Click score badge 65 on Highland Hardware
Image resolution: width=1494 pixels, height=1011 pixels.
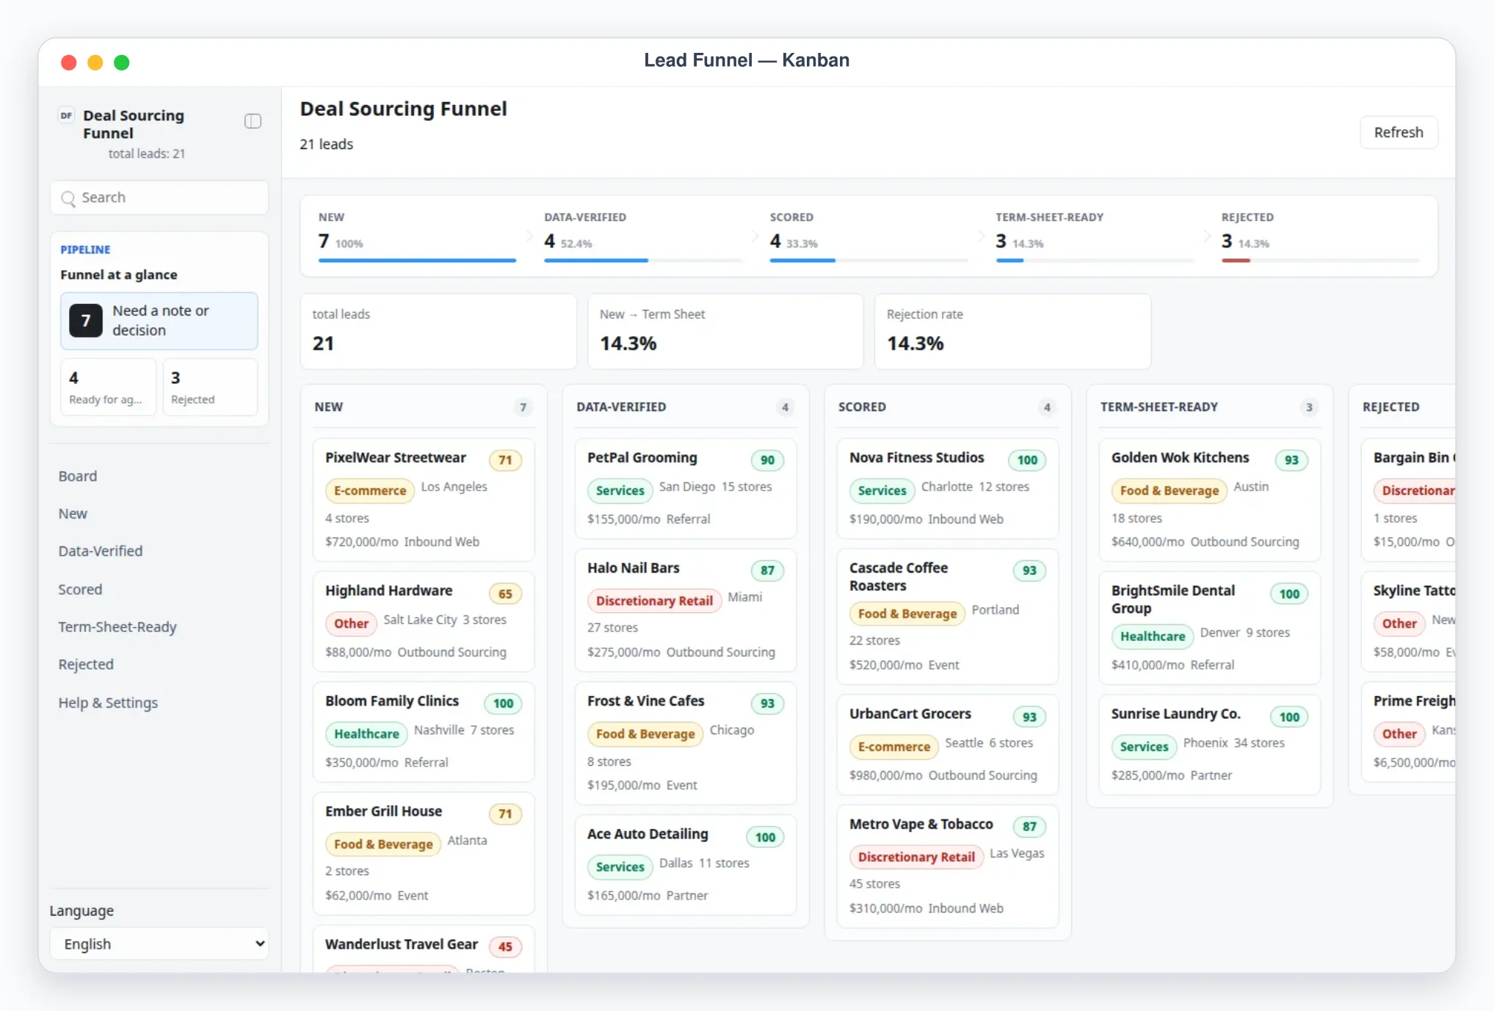tap(505, 593)
